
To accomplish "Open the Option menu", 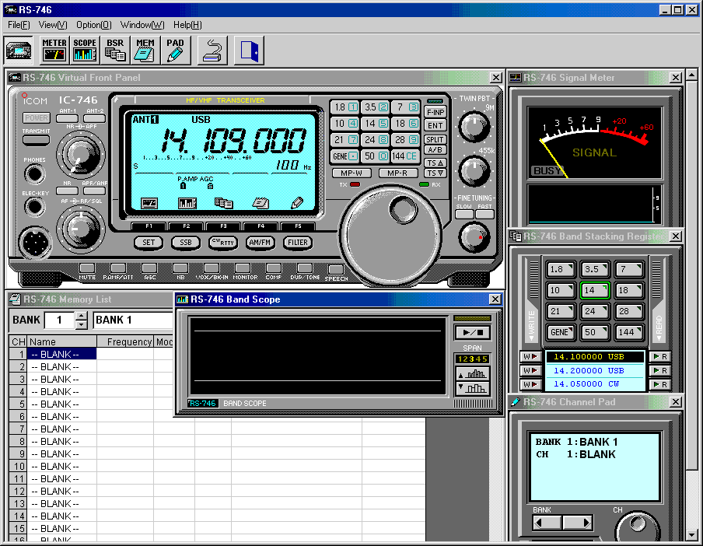I will tap(93, 25).
